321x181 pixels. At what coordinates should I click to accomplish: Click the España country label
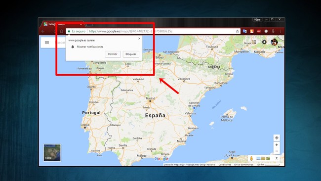pyautogui.click(x=155, y=115)
